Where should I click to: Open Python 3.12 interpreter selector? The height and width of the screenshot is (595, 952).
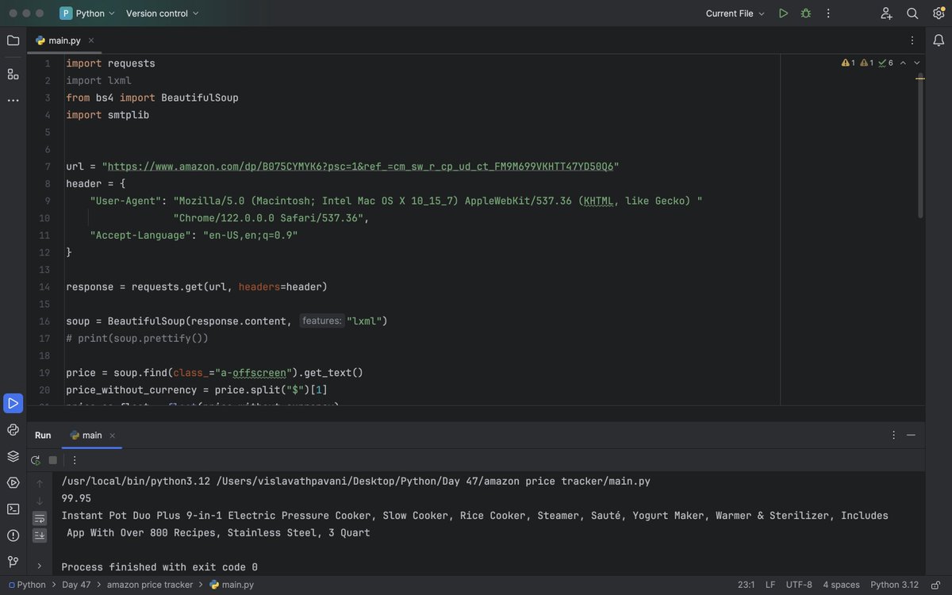[894, 585]
